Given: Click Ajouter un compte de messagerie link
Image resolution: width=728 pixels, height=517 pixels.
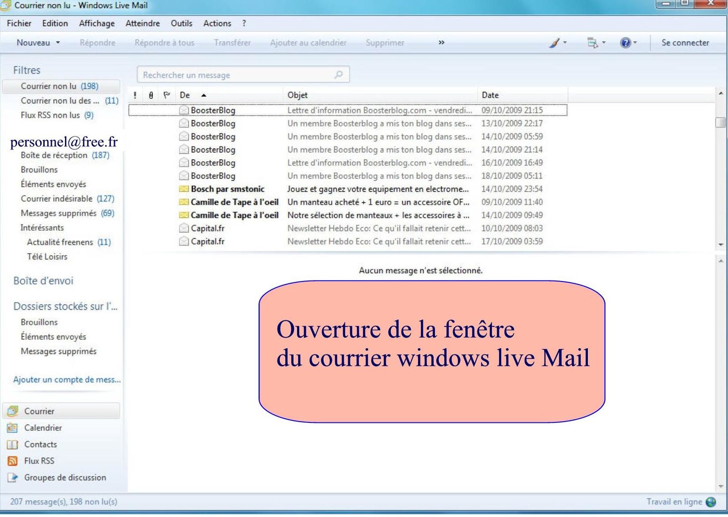Looking at the screenshot, I should (x=67, y=380).
